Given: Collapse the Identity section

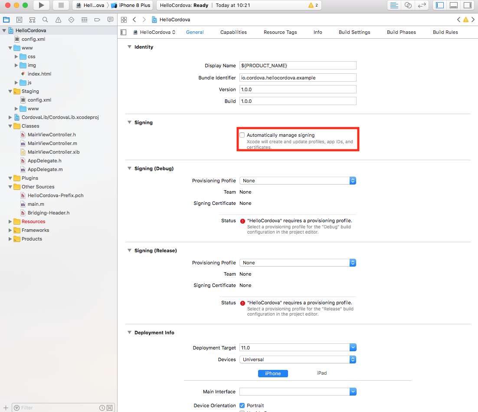Looking at the screenshot, I should (129, 47).
